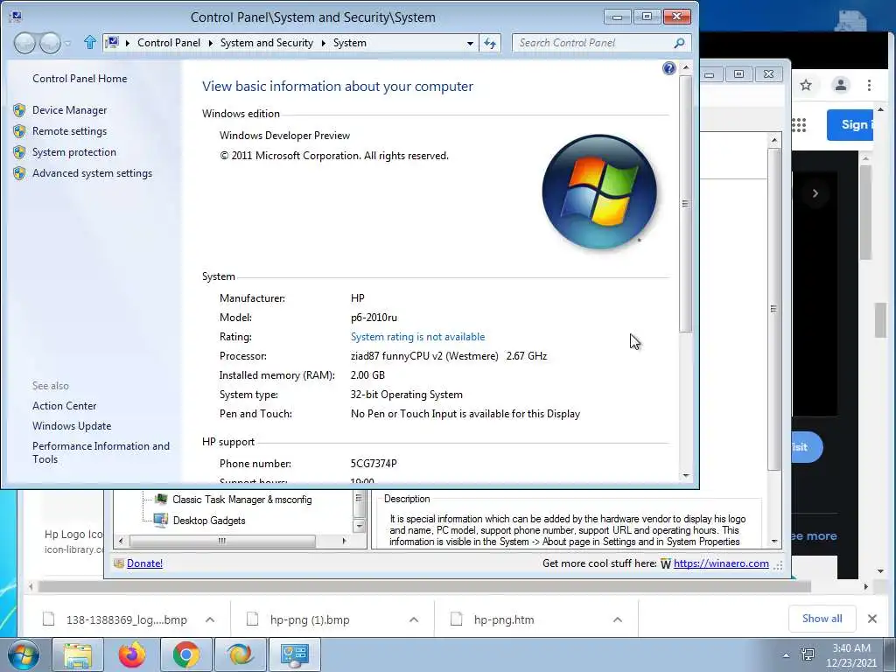
Task: Click the Up arrow in Control Panel navigation
Action: point(90,42)
